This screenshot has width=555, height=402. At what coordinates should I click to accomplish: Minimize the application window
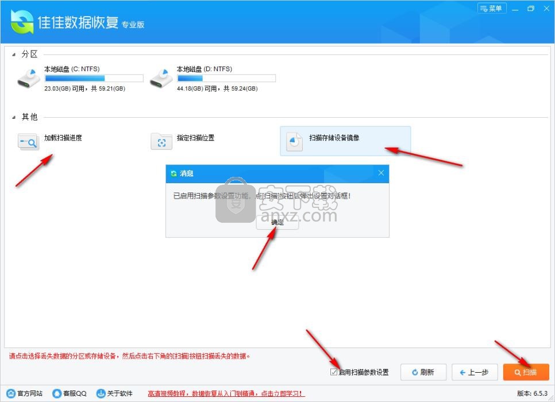[515, 9]
